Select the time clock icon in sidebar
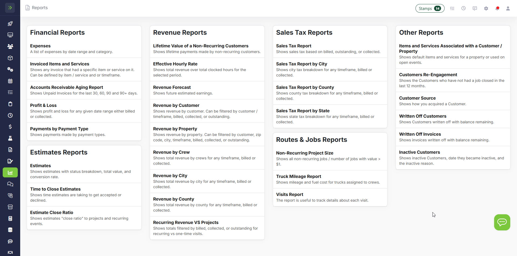517x256 pixels. click(10, 115)
